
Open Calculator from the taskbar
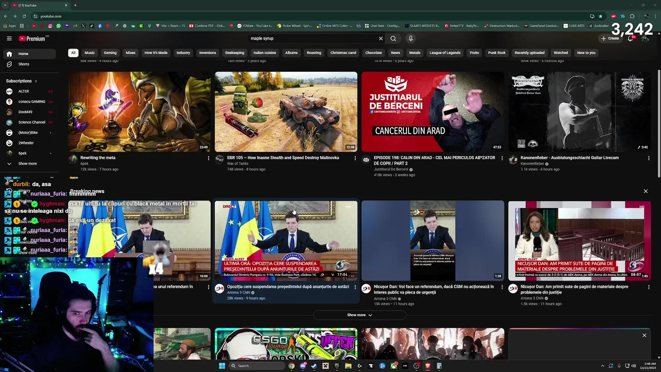point(439,366)
